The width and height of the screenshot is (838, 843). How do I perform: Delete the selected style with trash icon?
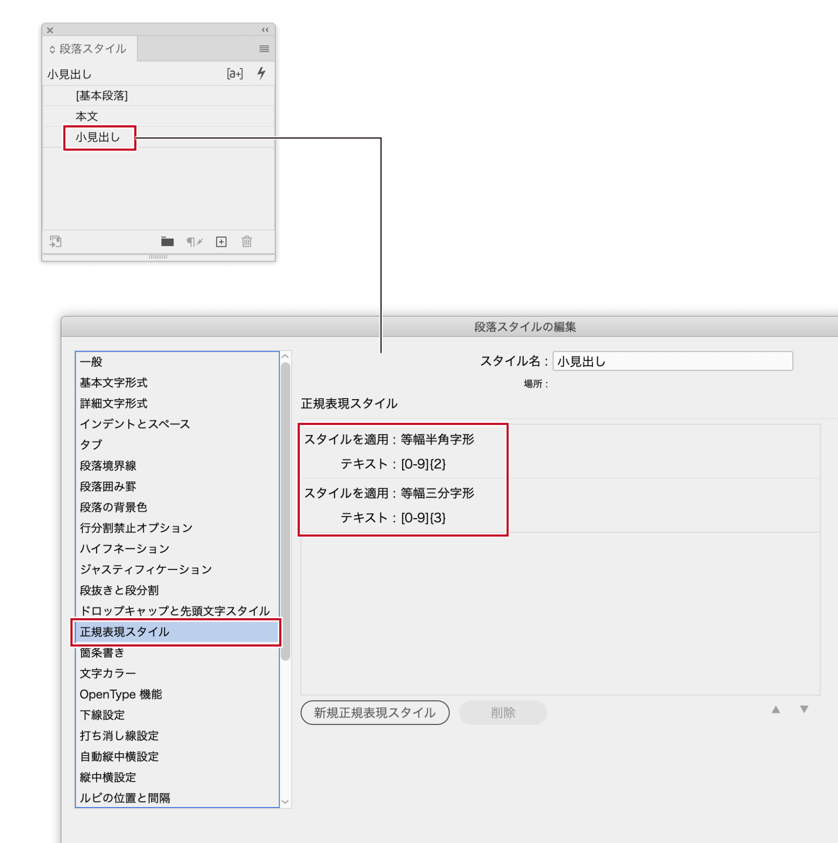(247, 241)
